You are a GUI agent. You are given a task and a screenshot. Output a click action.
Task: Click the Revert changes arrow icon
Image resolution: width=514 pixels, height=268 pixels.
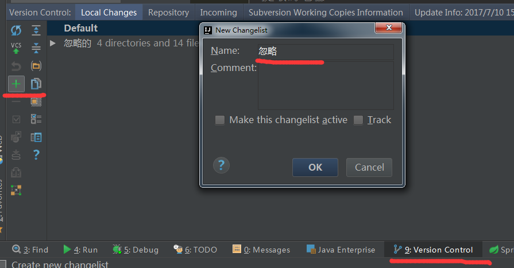point(16,66)
